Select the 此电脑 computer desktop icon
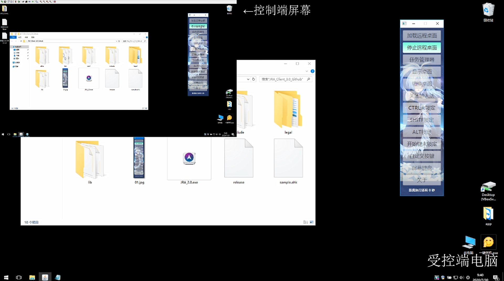Viewport: 504px width, 281px height. 469,245
